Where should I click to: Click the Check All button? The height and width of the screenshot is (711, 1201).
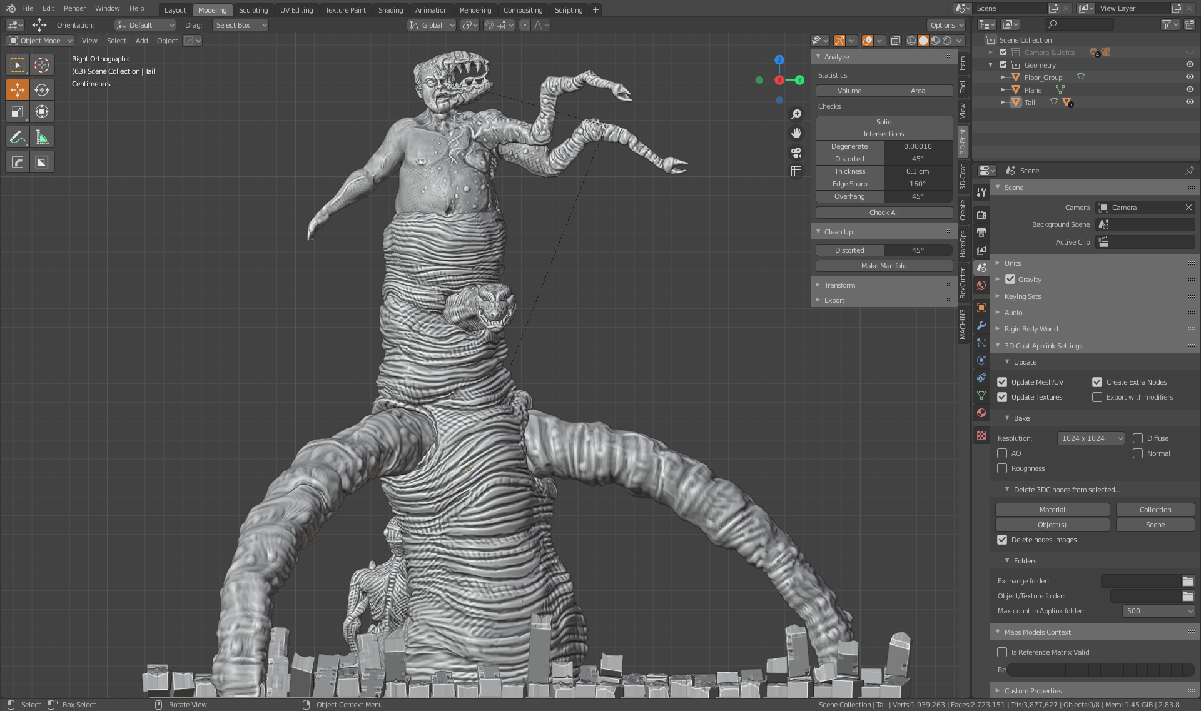click(883, 212)
